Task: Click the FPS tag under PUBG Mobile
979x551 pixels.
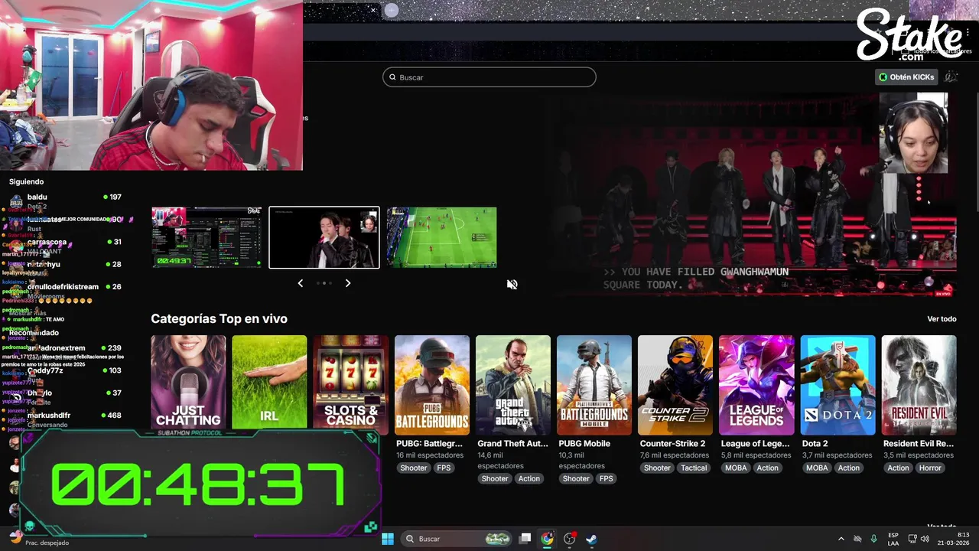Action: (606, 479)
